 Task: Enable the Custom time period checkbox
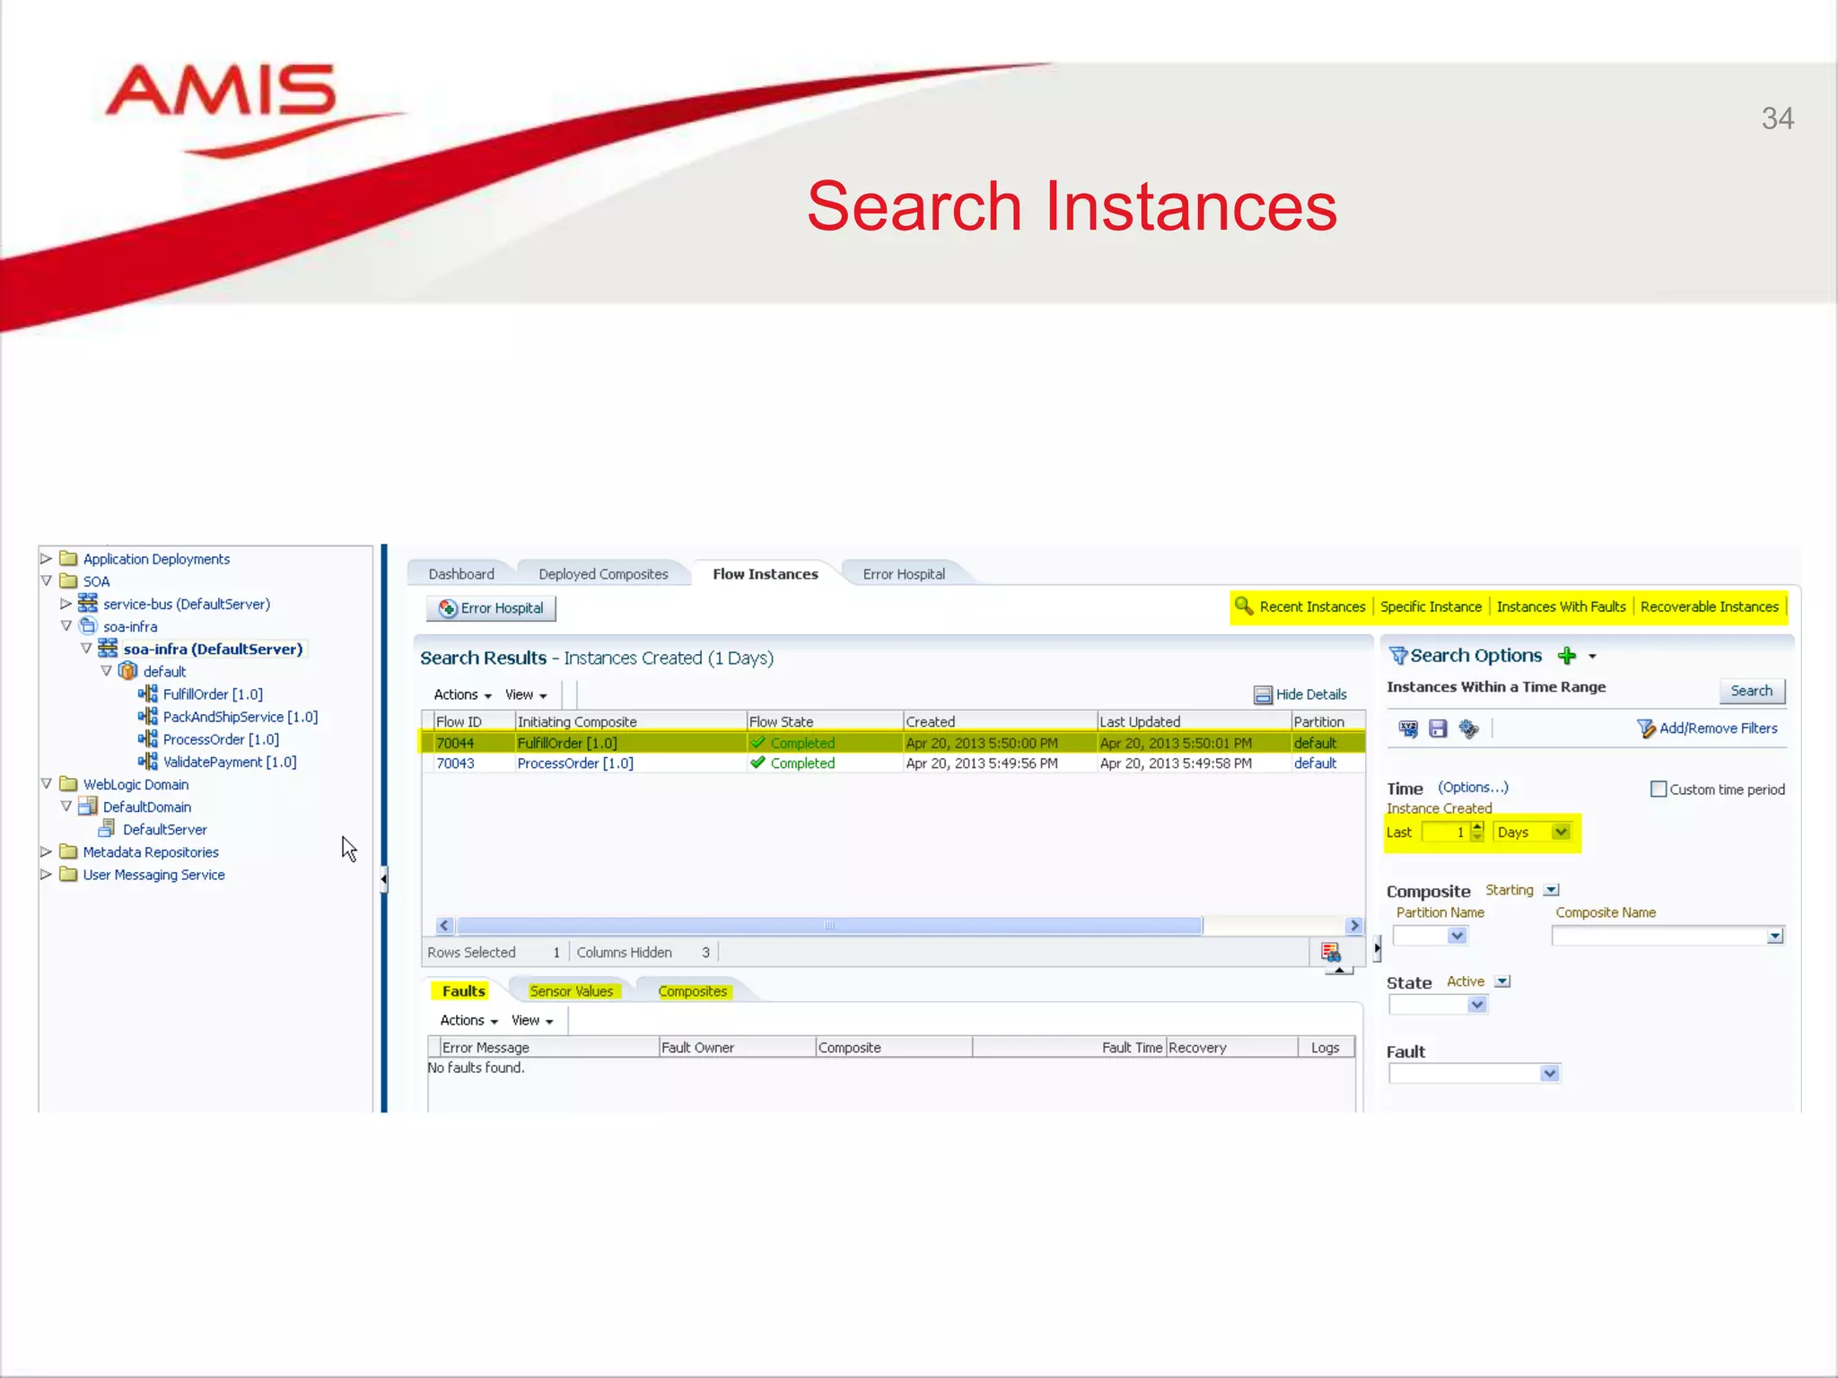click(1659, 789)
